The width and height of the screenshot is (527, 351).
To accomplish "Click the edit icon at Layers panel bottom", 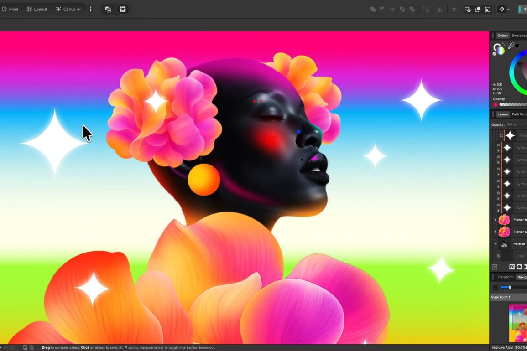I will click(x=495, y=267).
